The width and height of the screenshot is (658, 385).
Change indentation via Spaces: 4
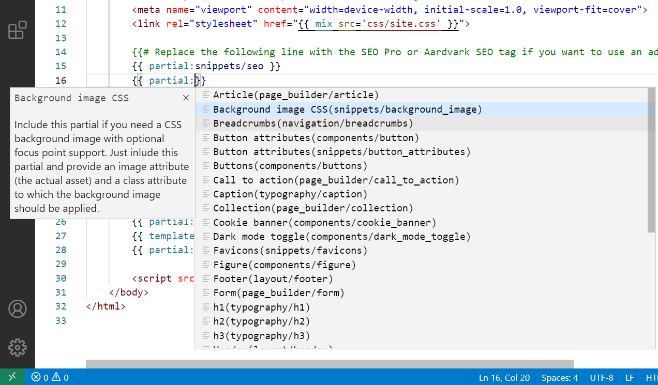pos(560,378)
